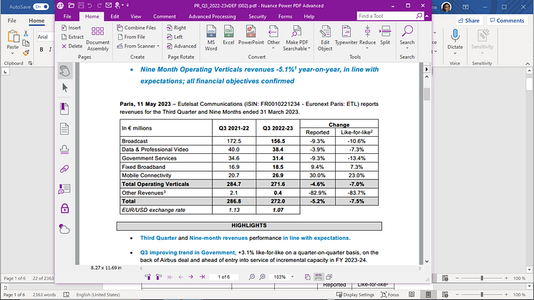
Task: Open a file from the title bar
Action: (71, 6)
